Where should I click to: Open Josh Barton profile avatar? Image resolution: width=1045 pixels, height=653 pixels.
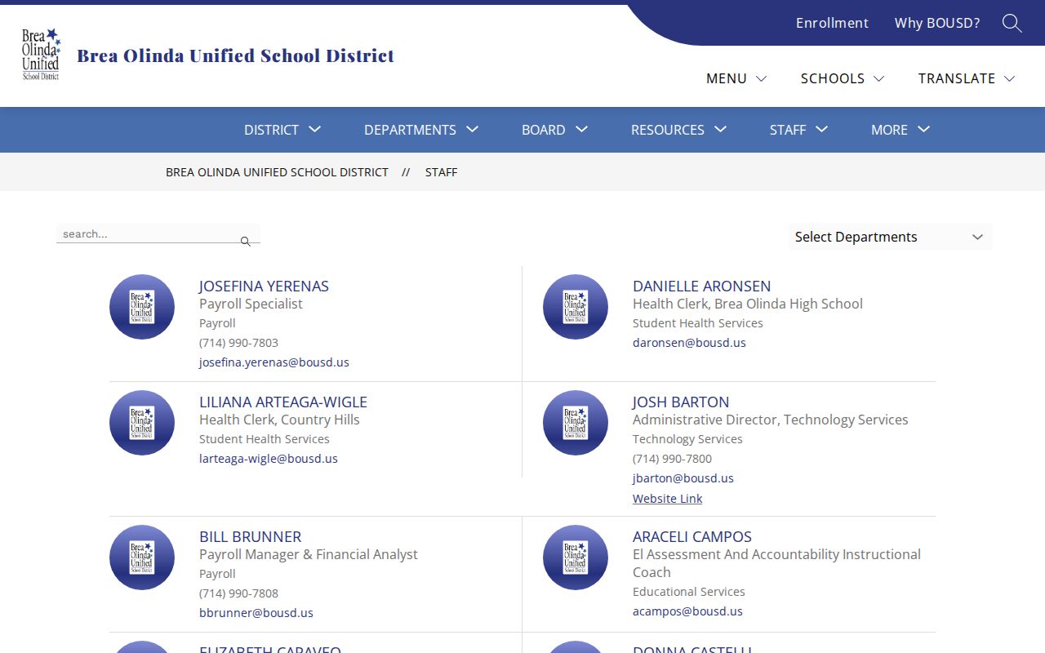pos(576,423)
